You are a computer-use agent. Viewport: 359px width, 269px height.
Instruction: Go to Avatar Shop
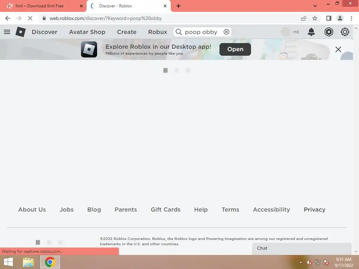pos(87,32)
